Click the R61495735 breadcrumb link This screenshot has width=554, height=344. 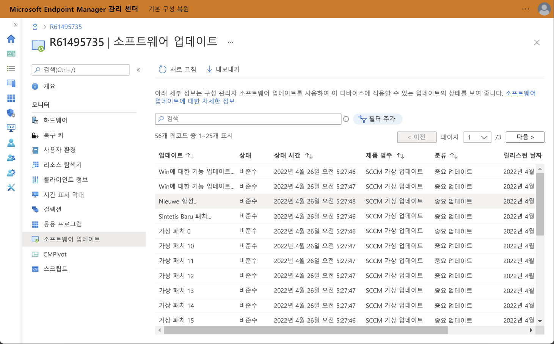click(66, 27)
